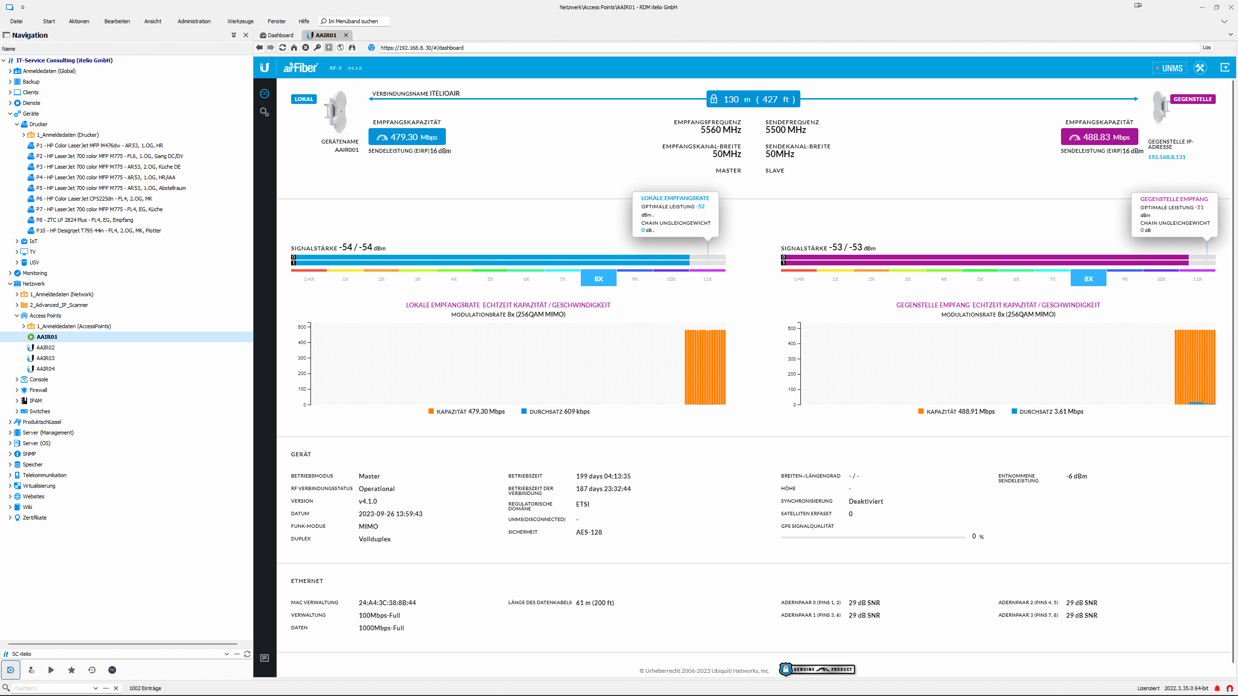1238x696 pixels.
Task: Click the GEGENSTELLE badge
Action: (x=1193, y=99)
